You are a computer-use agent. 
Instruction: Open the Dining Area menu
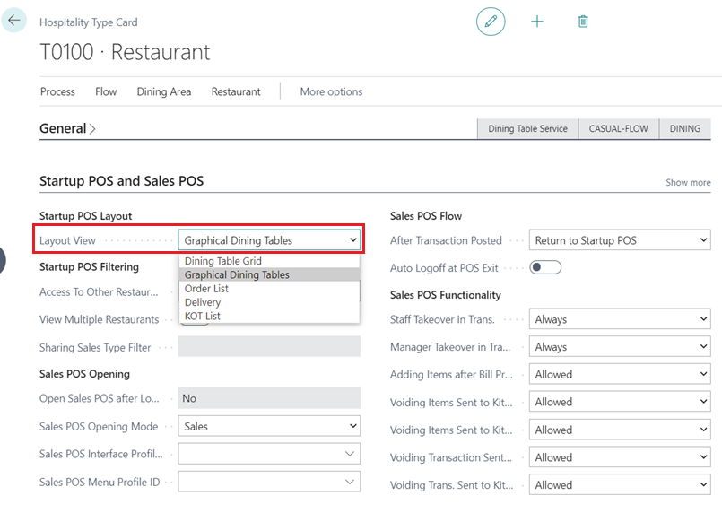163,91
